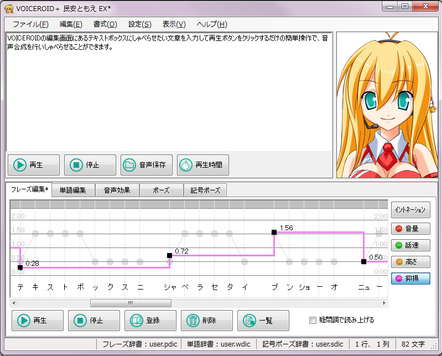Click the horizontal scrollbar thumb under the graph

click(x=131, y=303)
